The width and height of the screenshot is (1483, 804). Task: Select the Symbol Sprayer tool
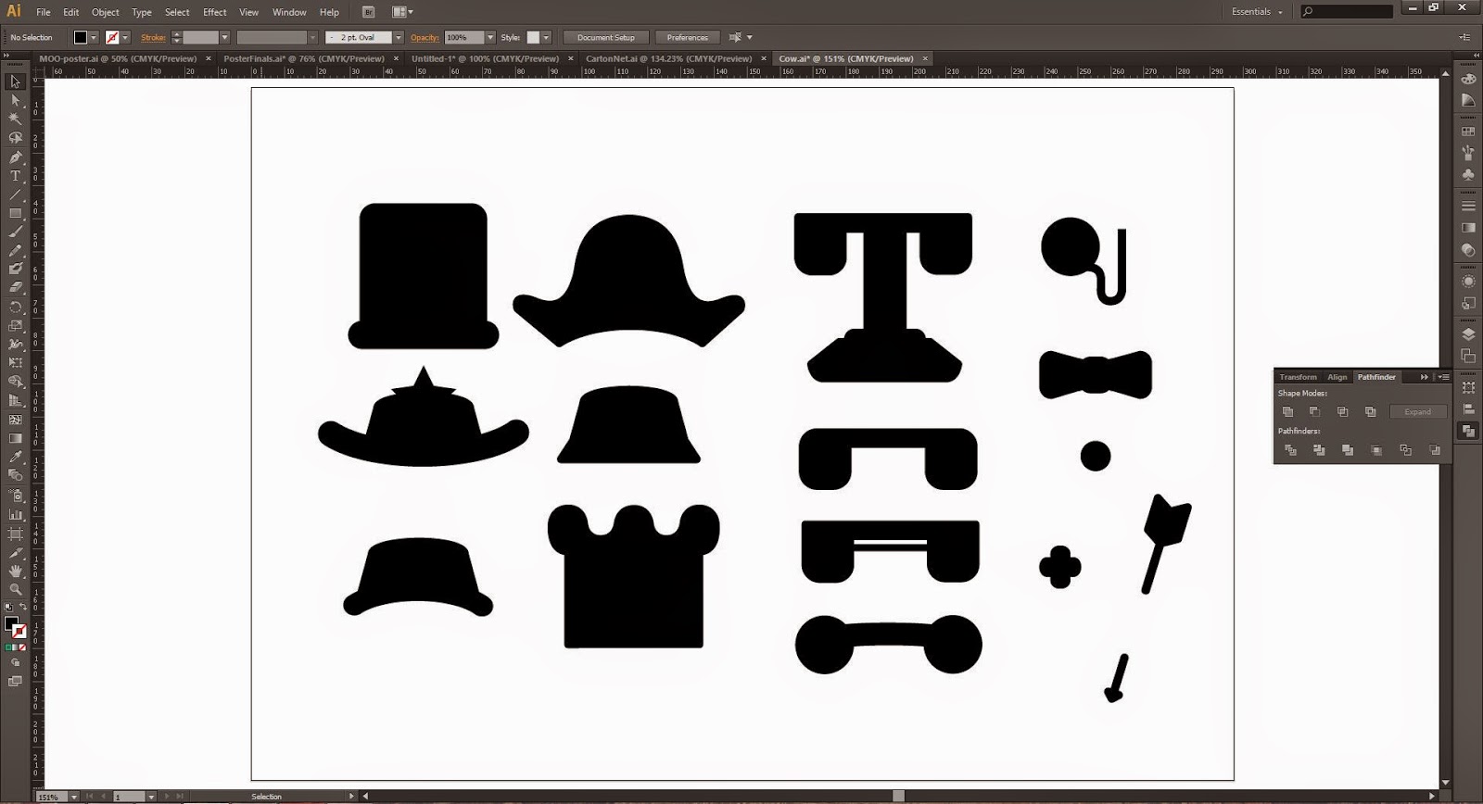[x=15, y=496]
